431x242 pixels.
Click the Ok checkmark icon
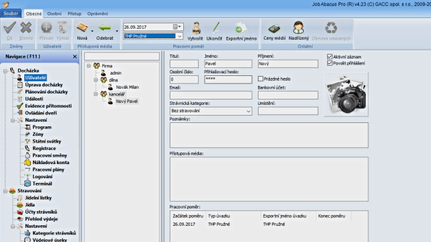click(x=9, y=28)
